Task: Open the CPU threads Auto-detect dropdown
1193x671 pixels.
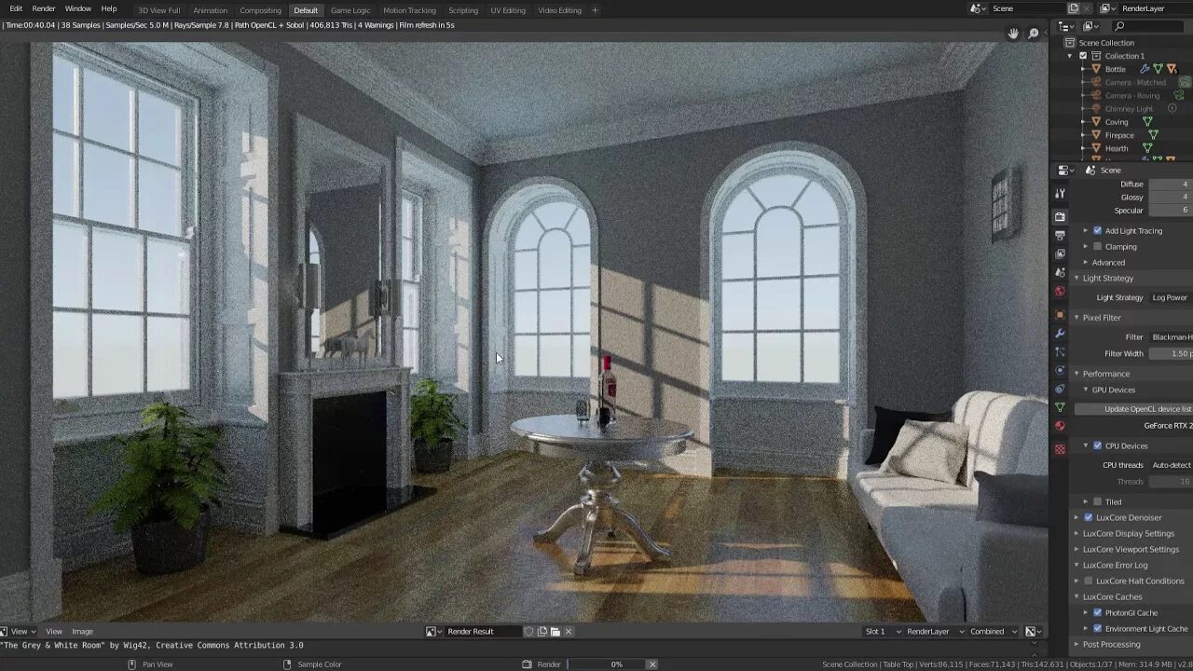Action: coord(1171,464)
